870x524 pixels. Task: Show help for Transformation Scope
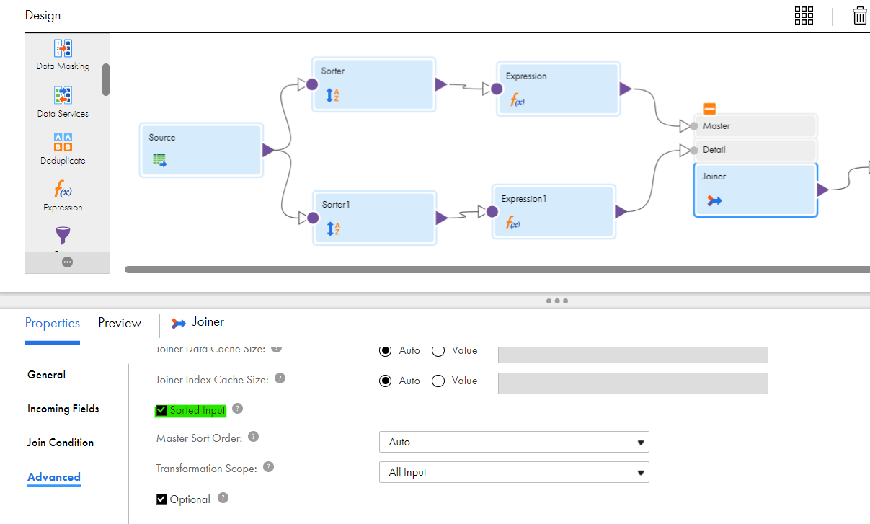coord(268,467)
